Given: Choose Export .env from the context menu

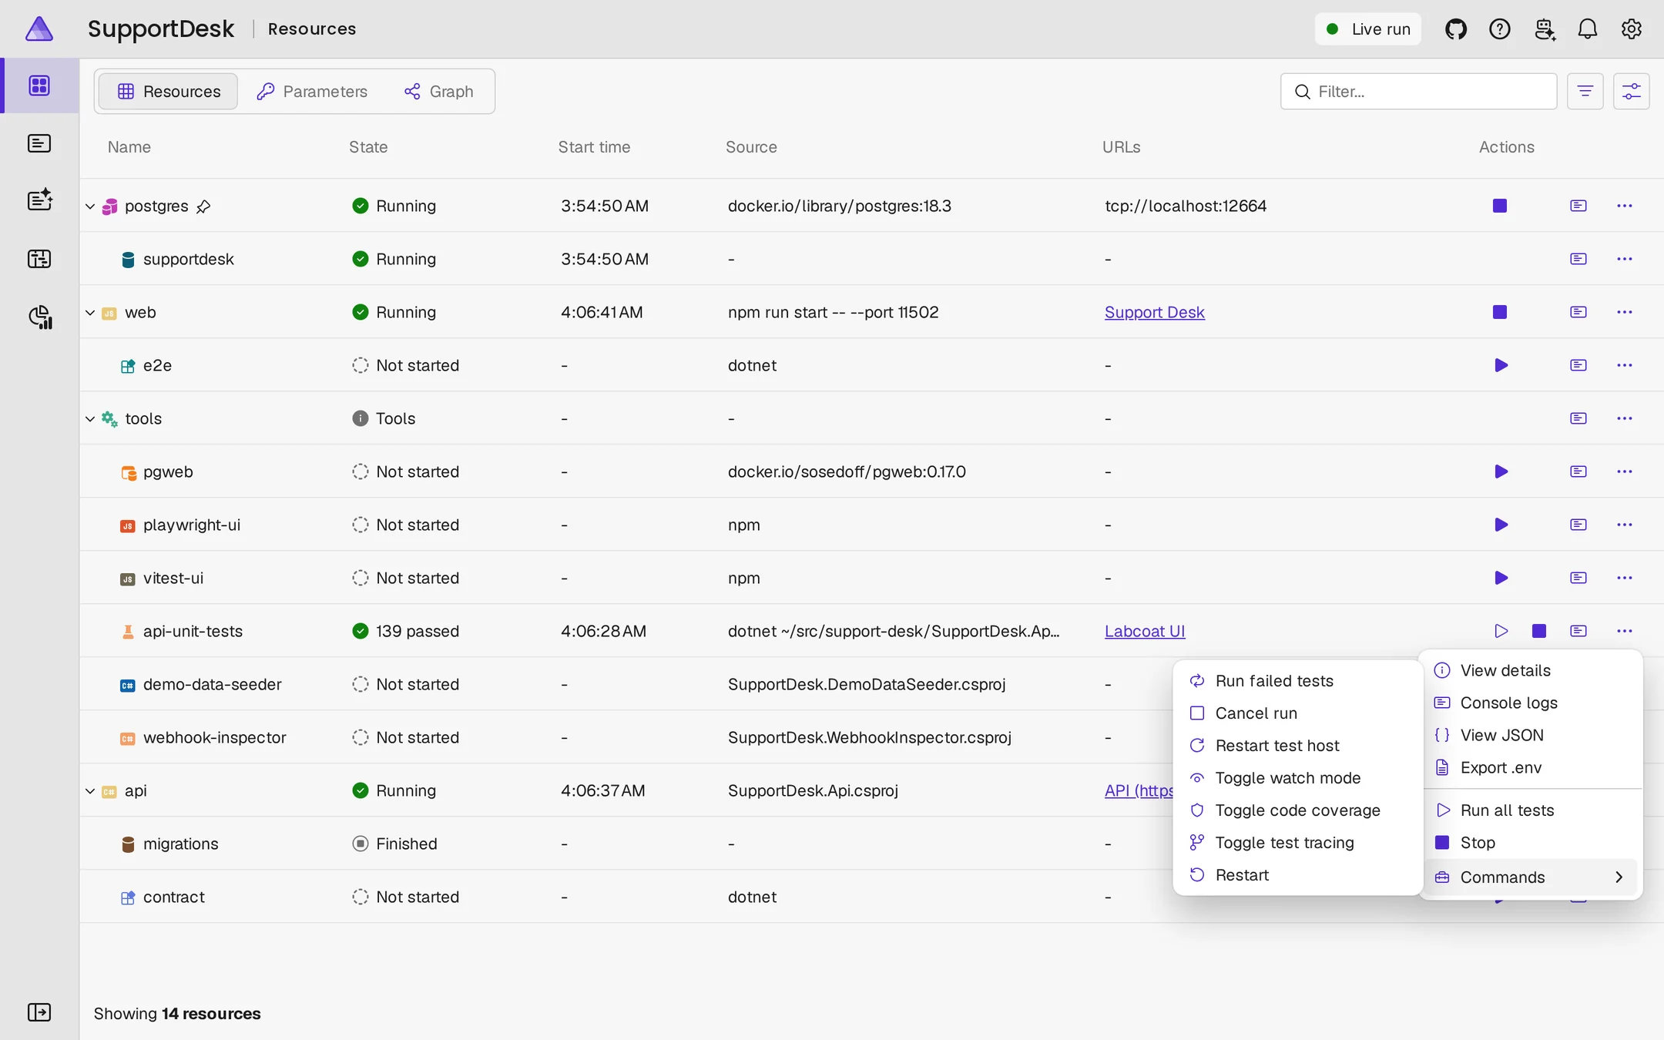Looking at the screenshot, I should pos(1533,767).
